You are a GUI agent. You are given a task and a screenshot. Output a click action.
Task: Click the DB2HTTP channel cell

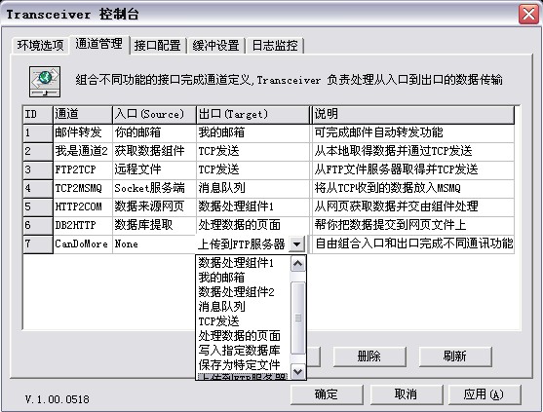(x=83, y=226)
